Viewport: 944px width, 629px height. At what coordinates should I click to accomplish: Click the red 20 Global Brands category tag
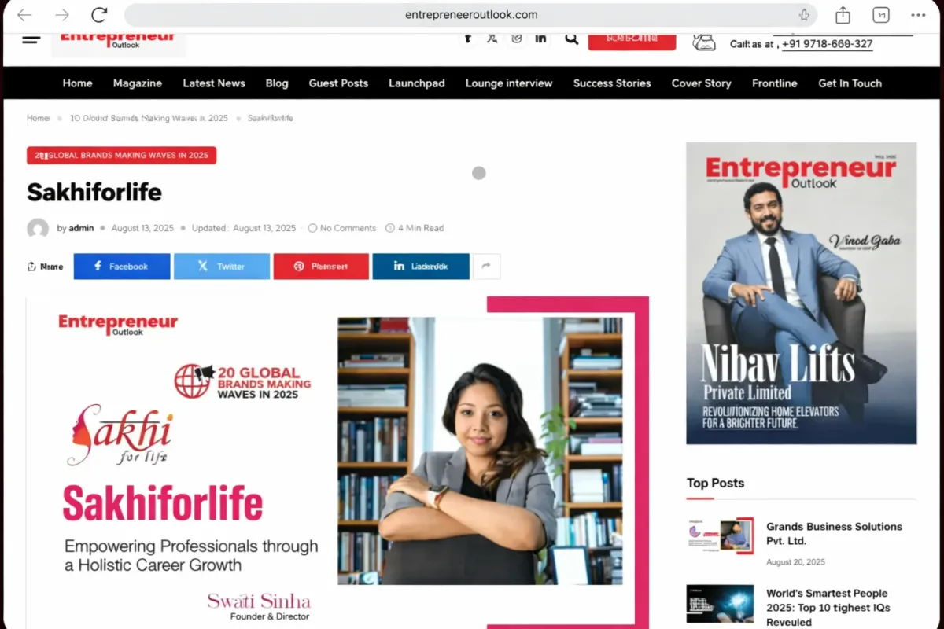(122, 156)
